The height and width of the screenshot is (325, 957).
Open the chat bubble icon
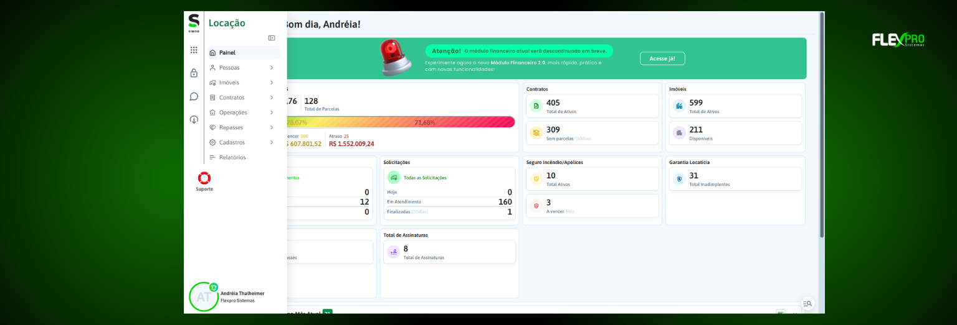[x=194, y=96]
